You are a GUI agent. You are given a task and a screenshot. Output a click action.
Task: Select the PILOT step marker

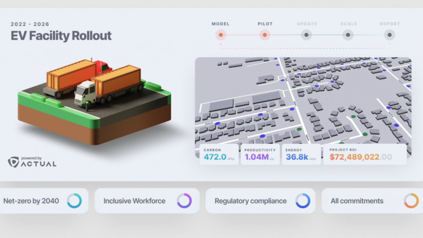[x=264, y=35]
